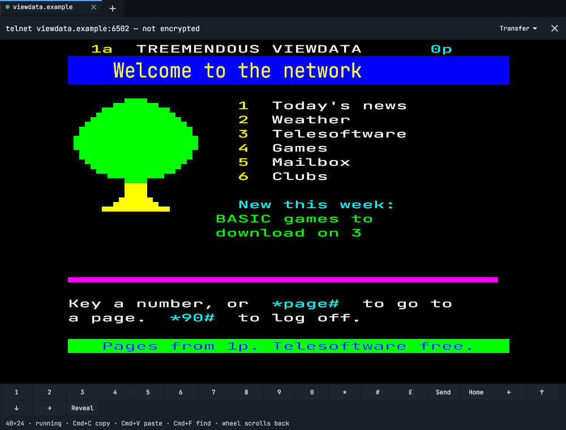
Task: Click keypad button 7
Action: click(x=214, y=392)
